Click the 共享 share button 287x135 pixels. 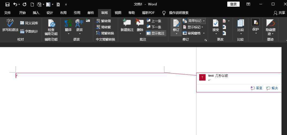[280, 13]
